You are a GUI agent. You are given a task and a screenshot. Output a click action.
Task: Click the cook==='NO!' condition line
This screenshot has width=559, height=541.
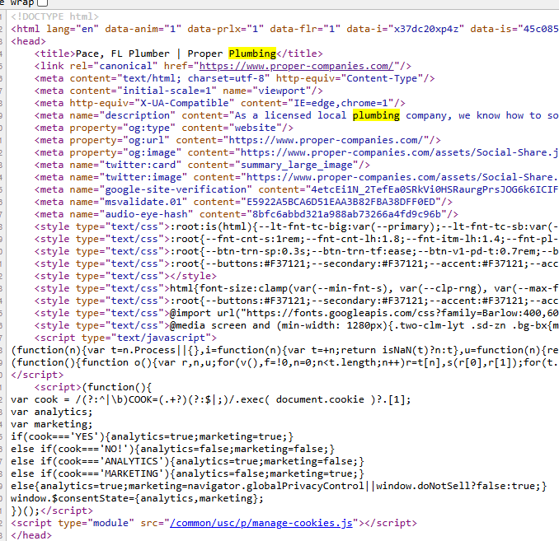click(x=172, y=449)
